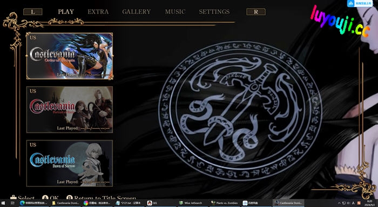Show hidden system tray icons
This screenshot has width=378, height=207.
click(x=339, y=203)
